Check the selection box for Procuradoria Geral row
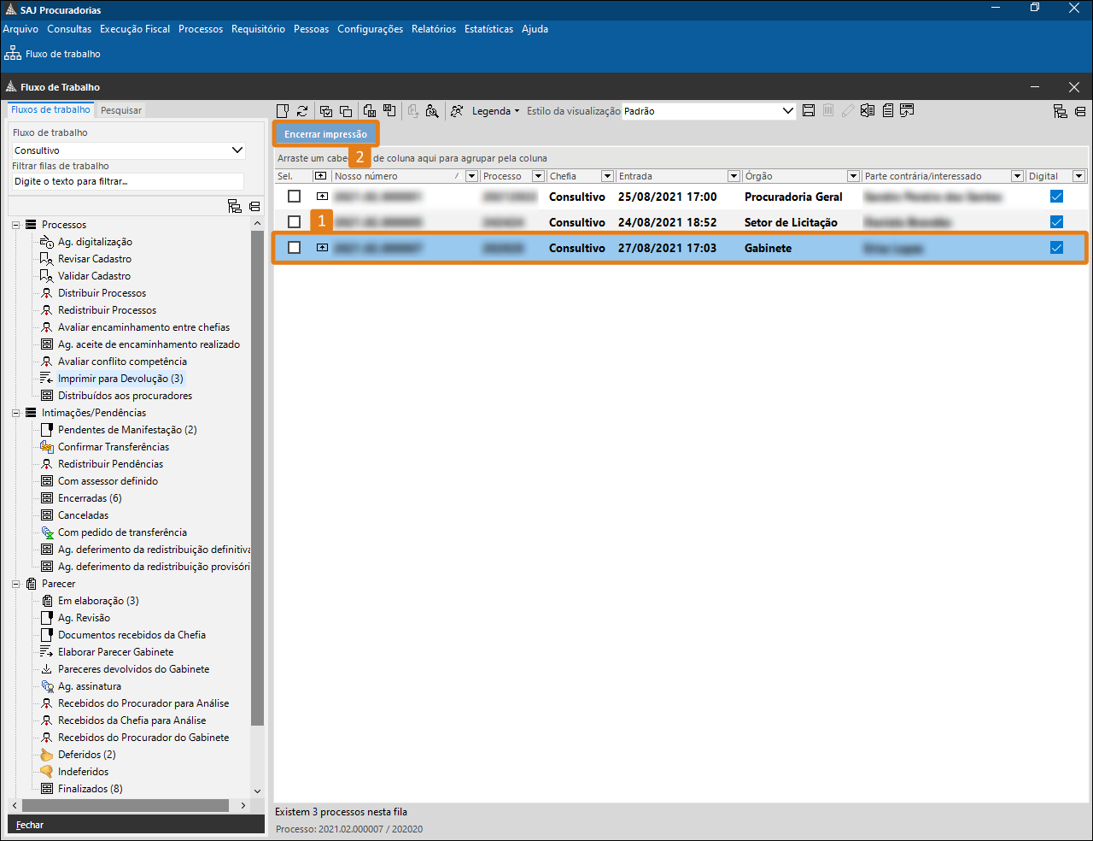This screenshot has width=1093, height=841. pos(294,197)
